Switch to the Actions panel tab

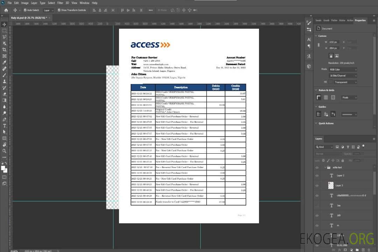pyautogui.click(x=350, y=20)
